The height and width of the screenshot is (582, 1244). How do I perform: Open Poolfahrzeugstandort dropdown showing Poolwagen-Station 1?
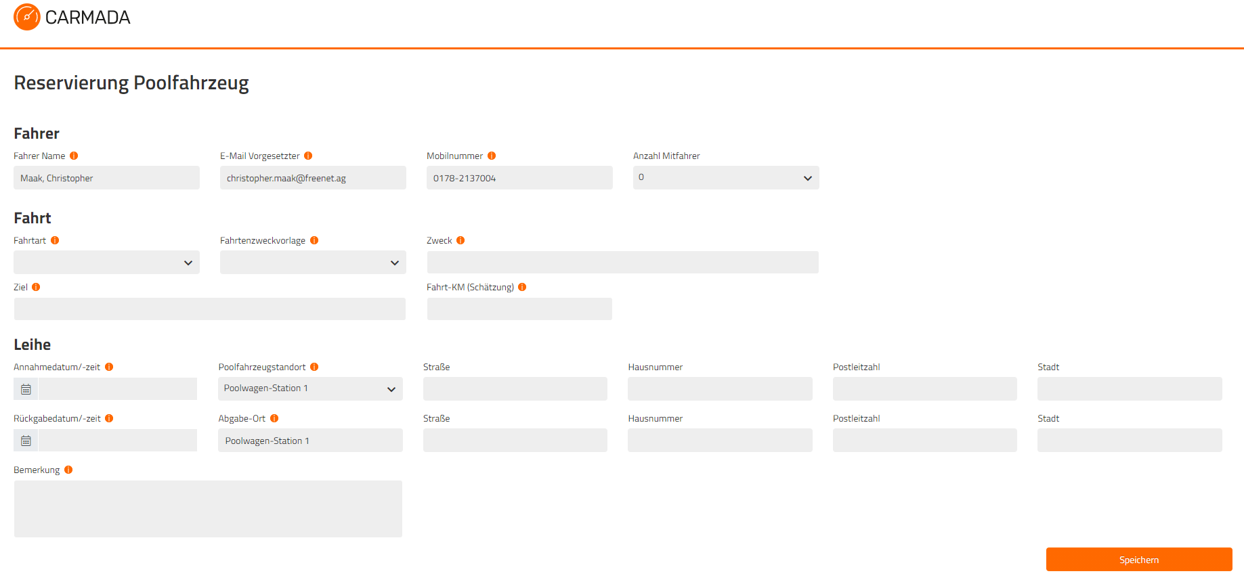(x=310, y=389)
